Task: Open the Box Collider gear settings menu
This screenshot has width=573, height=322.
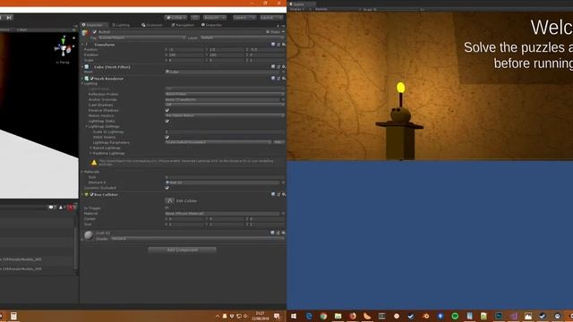Action: click(284, 194)
